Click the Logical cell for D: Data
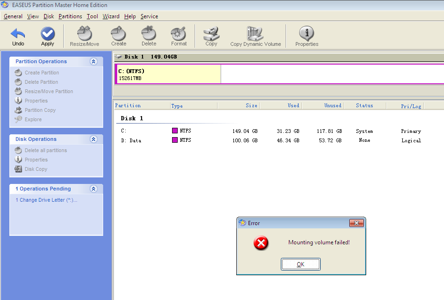The image size is (444, 300). pos(411,140)
